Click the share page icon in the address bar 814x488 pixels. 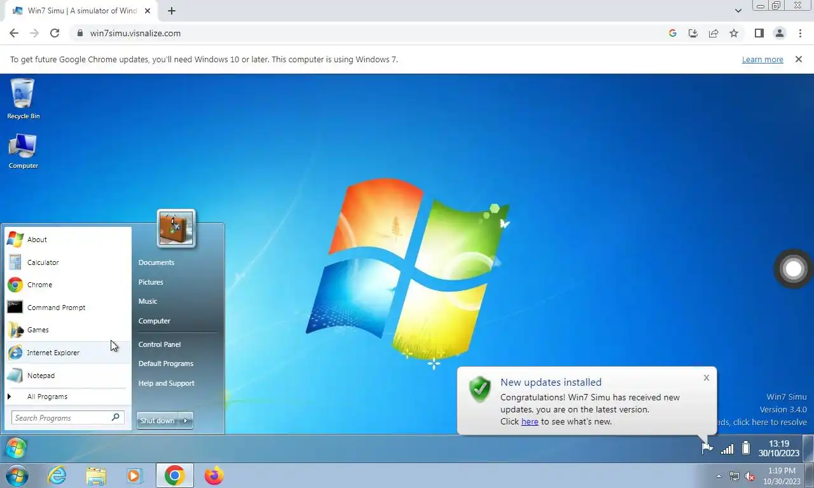(x=714, y=33)
